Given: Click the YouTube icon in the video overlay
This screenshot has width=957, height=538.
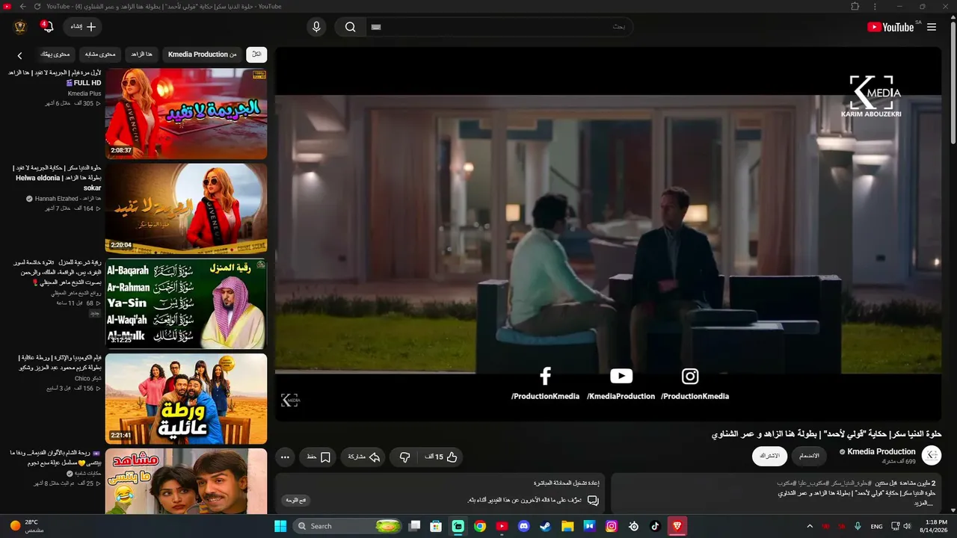Looking at the screenshot, I should pyautogui.click(x=621, y=376).
